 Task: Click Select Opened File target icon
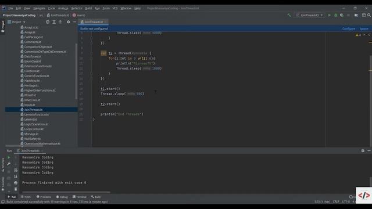point(48,22)
